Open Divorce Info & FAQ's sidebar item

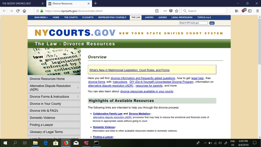(54, 111)
